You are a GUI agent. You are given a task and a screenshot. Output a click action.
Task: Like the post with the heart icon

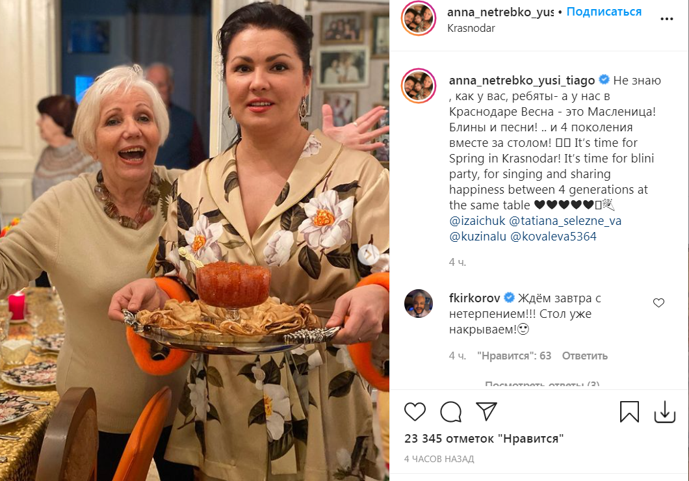coord(415,412)
